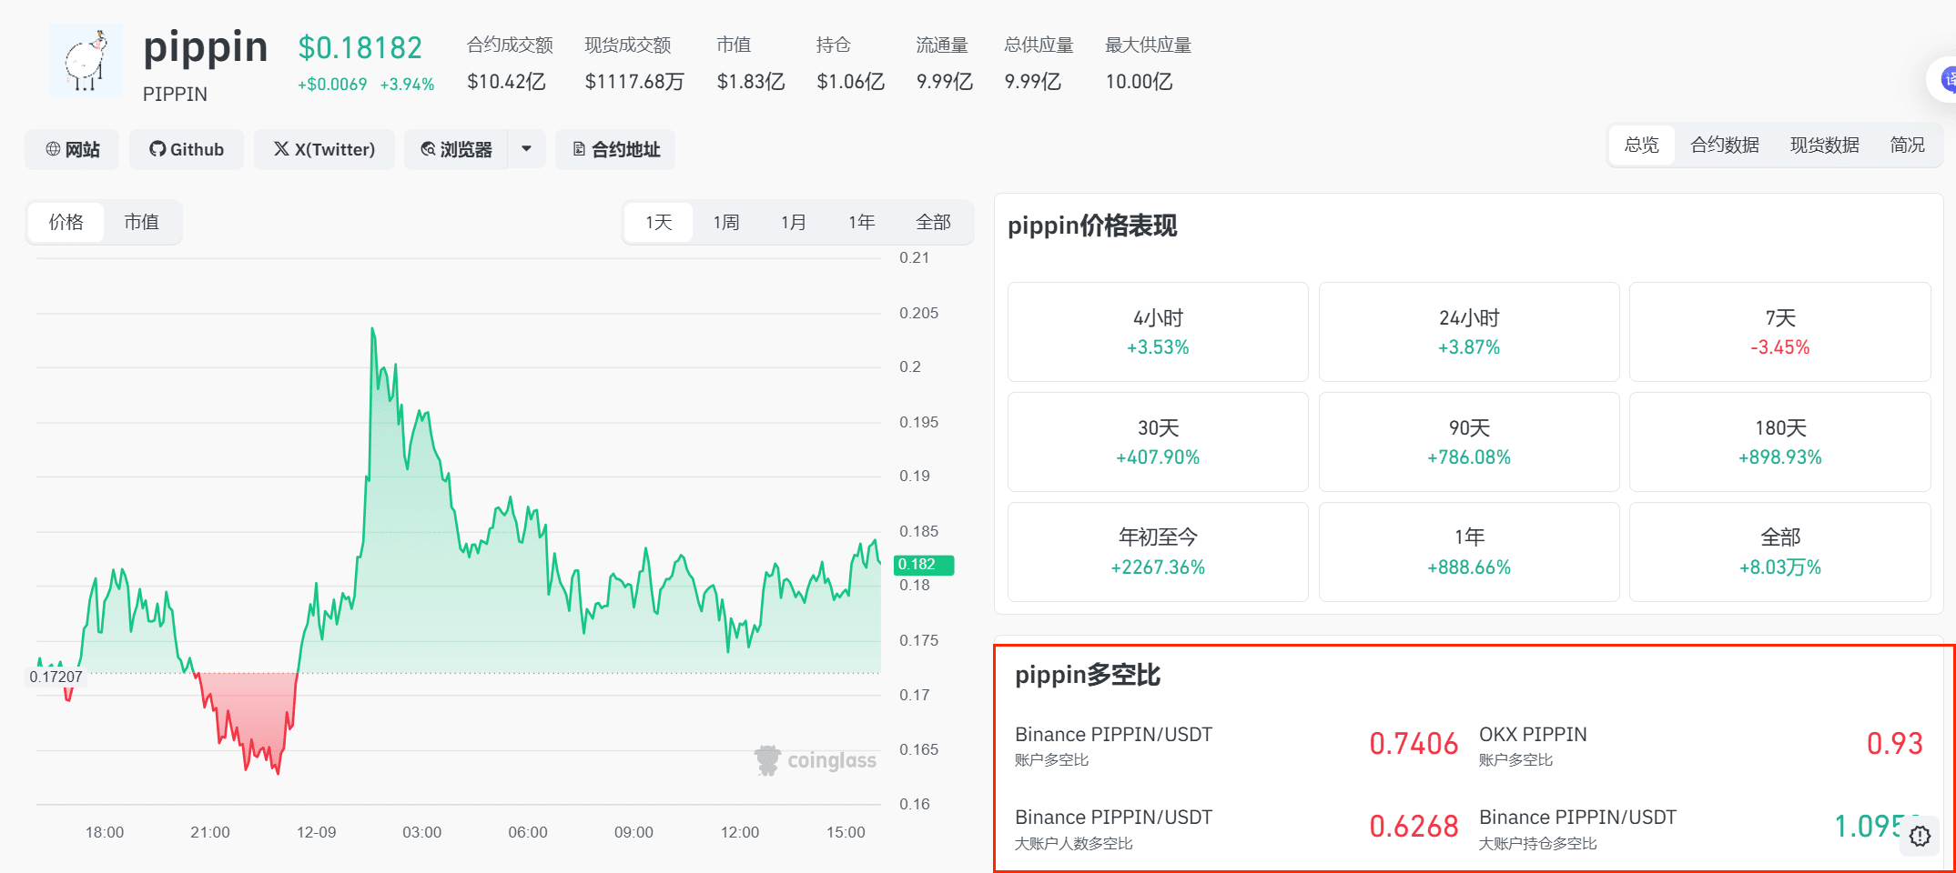Image resolution: width=1956 pixels, height=873 pixels.
Task: Set chart range to 1天
Action: click(659, 222)
